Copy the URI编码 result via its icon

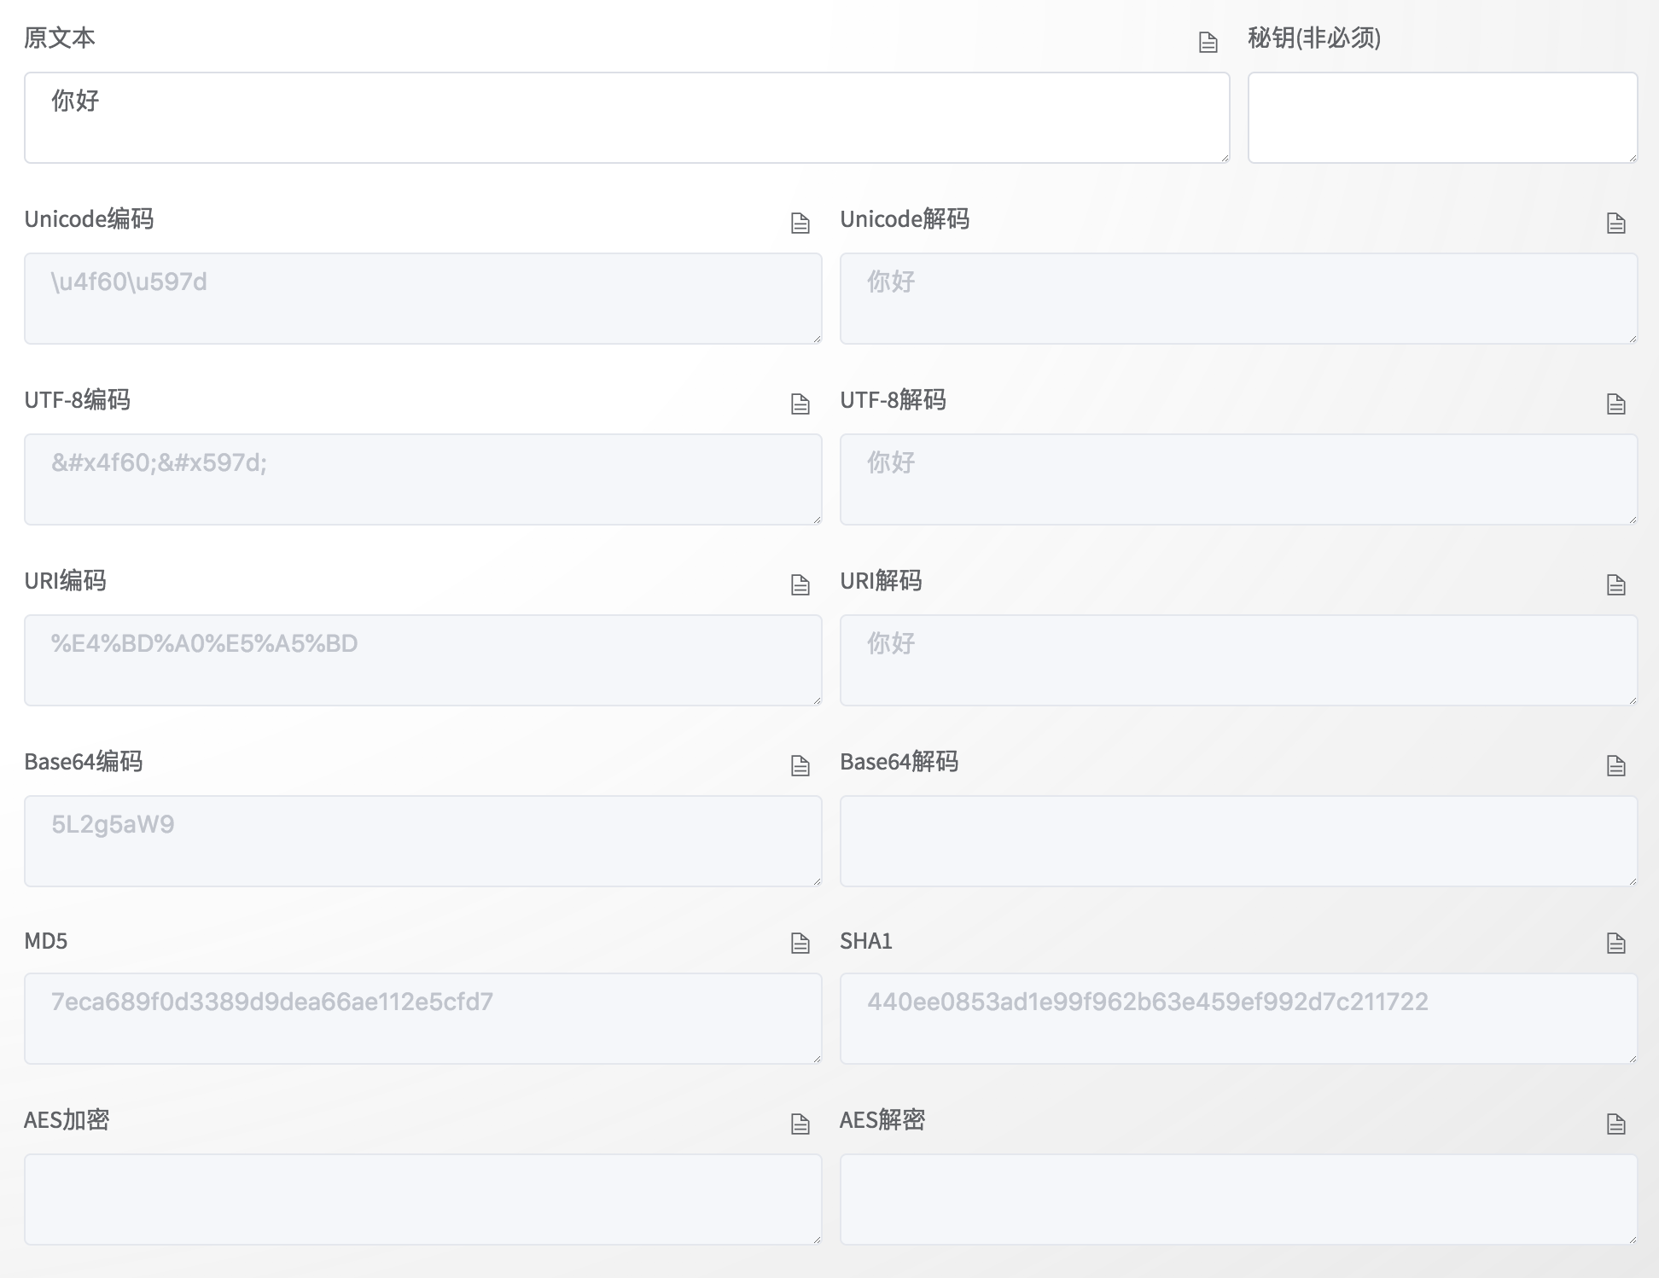[x=800, y=585]
